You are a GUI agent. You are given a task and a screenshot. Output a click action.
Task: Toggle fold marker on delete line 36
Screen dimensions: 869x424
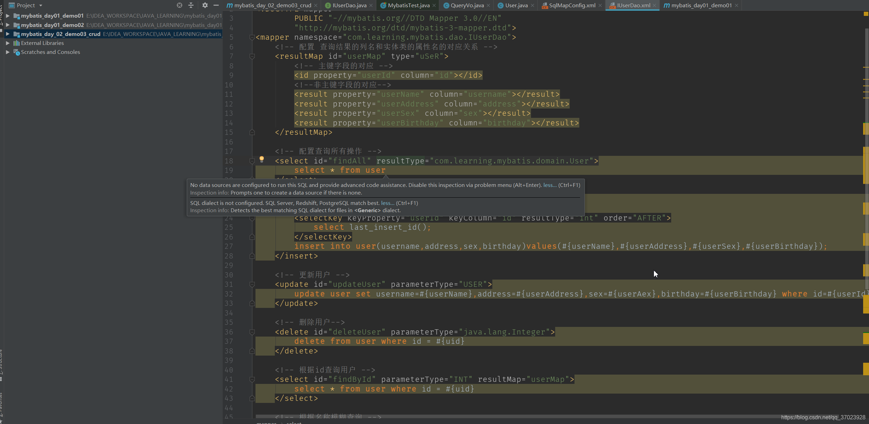pyautogui.click(x=252, y=332)
